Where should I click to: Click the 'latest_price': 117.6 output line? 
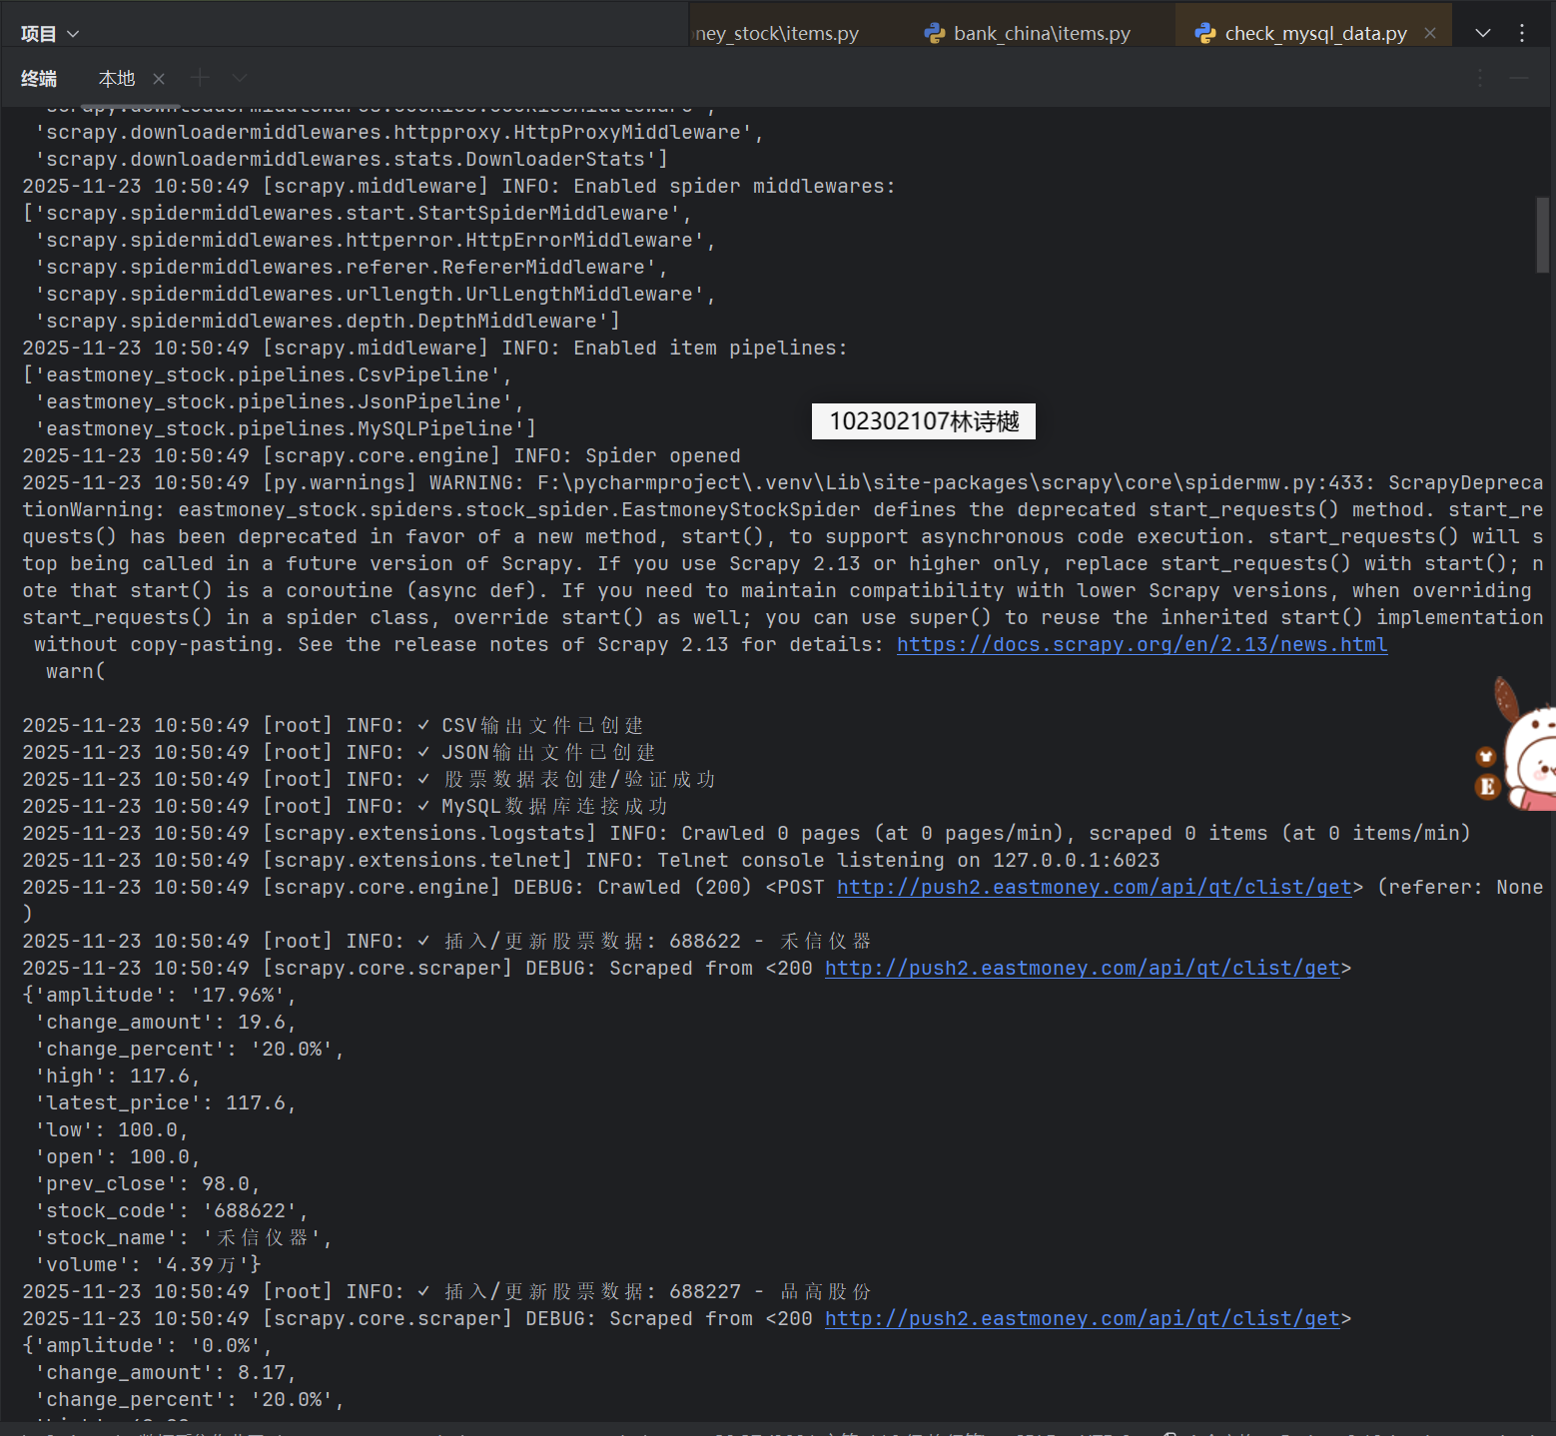click(165, 1102)
